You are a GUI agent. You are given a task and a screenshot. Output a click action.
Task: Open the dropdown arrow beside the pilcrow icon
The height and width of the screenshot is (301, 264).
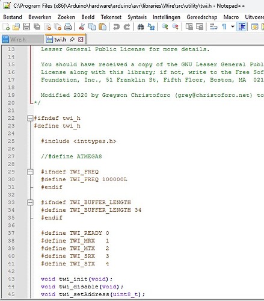pyautogui.click(x=233, y=26)
